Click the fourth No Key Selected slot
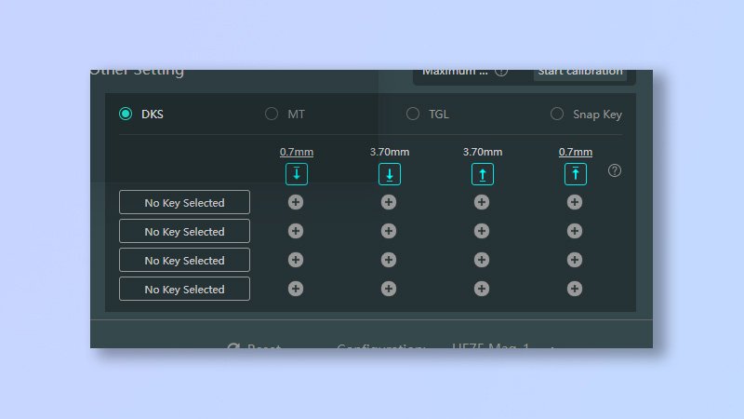 click(184, 289)
